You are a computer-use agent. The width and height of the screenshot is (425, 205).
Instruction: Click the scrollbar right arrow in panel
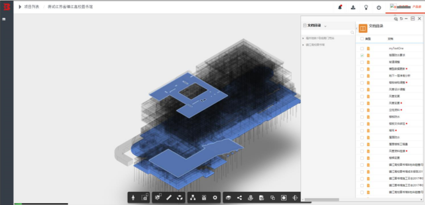point(421,200)
